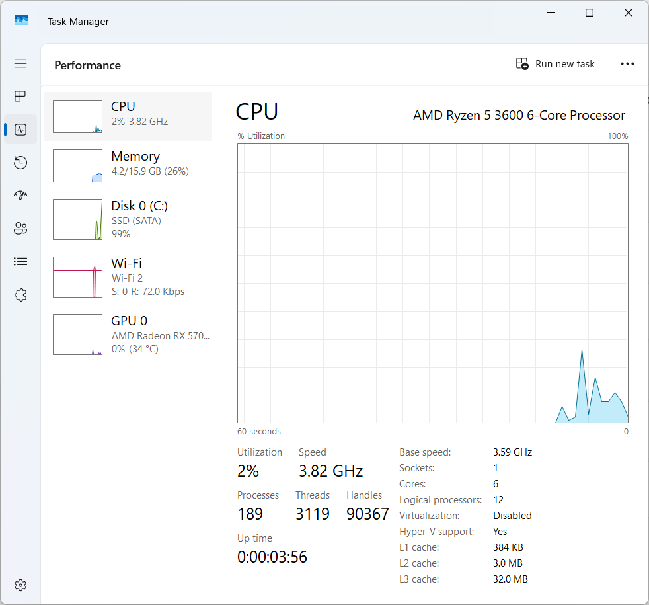Open the Services page puzzle icon
This screenshot has height=605, width=649.
[x=20, y=295]
